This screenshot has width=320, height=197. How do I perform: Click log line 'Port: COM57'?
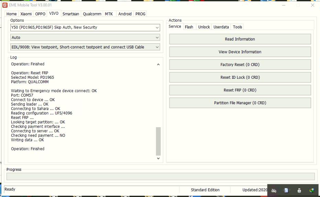22,95
